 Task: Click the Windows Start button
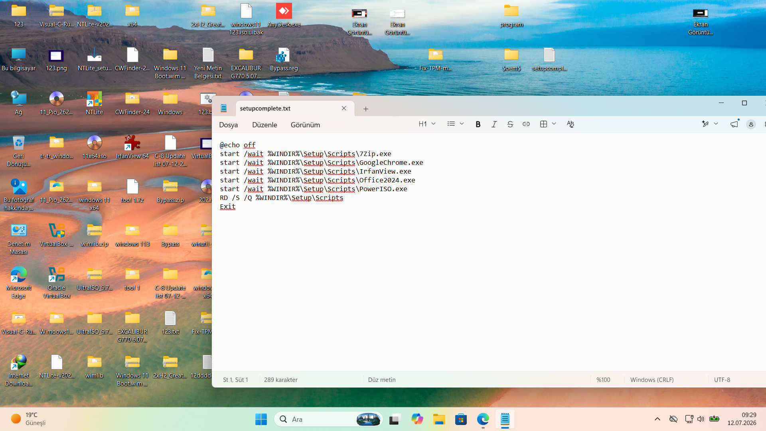(261, 419)
